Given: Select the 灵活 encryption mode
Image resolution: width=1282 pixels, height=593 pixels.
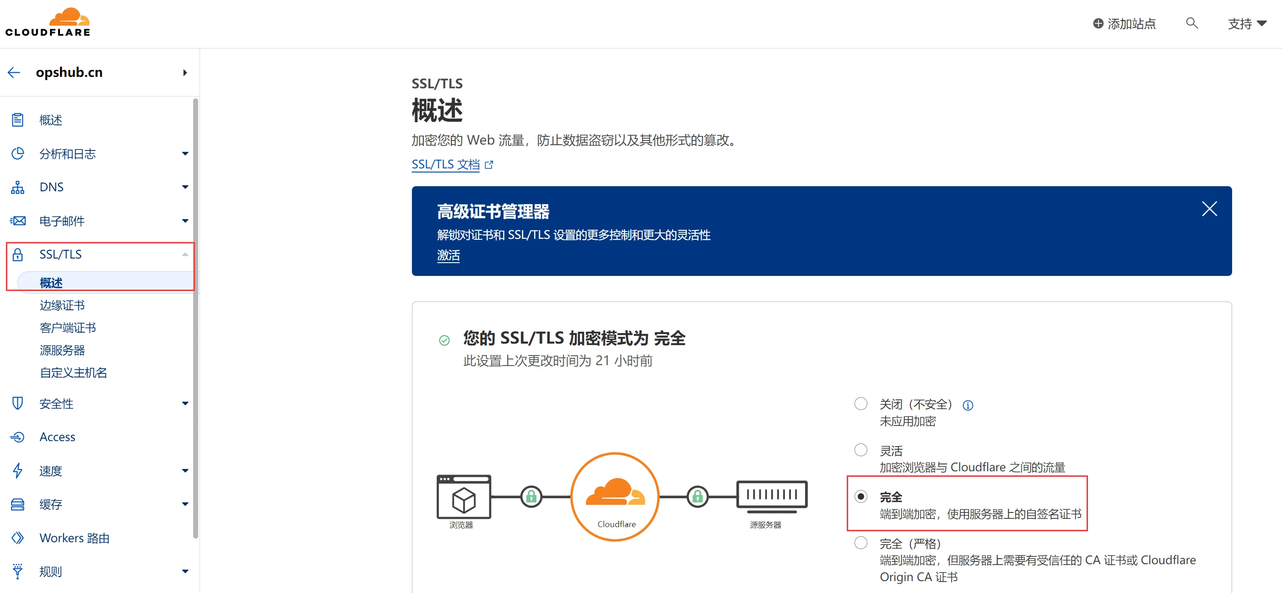Looking at the screenshot, I should pos(860,450).
